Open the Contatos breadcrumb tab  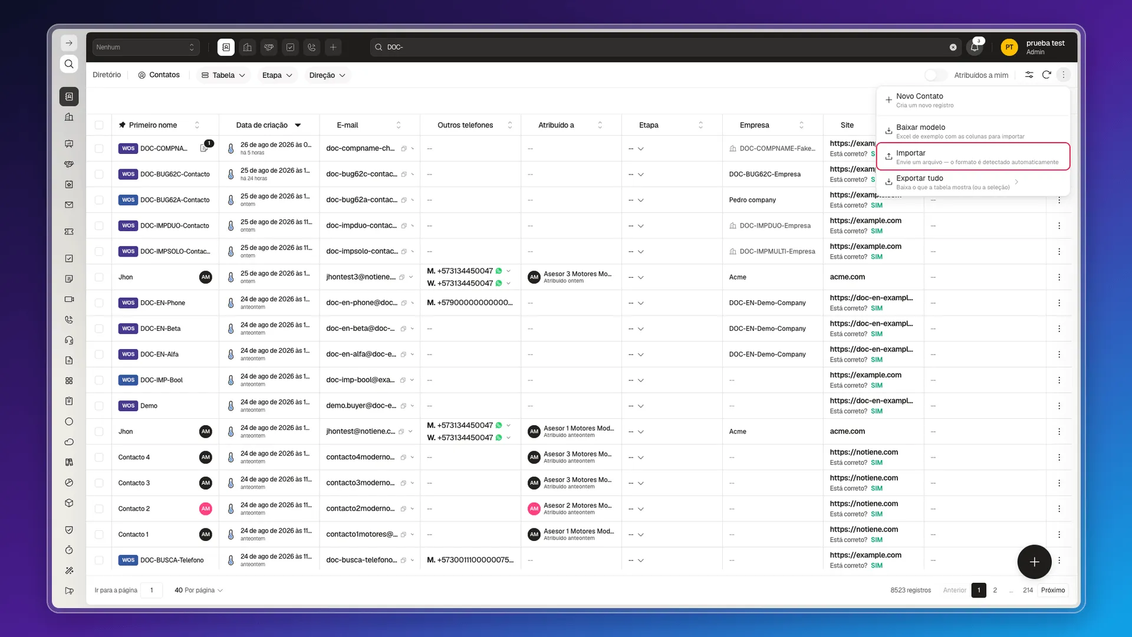click(159, 75)
